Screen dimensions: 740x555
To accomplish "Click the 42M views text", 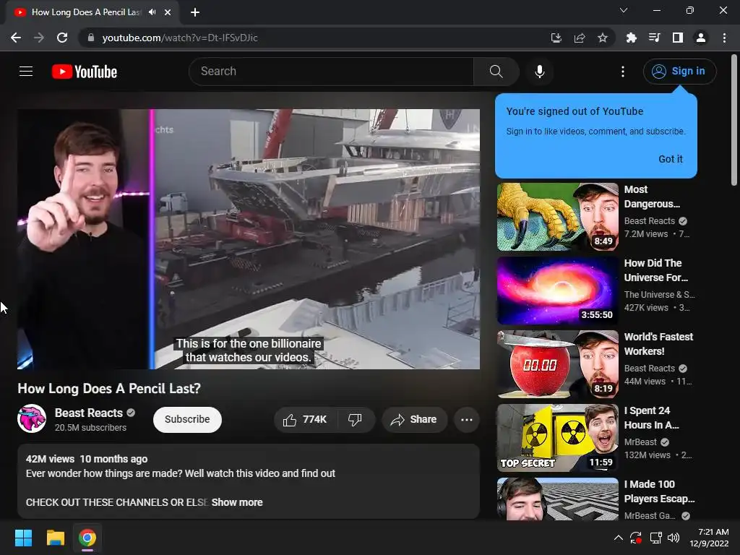I will (50, 459).
